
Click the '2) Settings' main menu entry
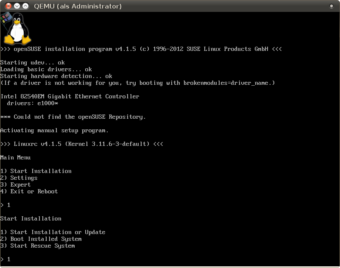tap(19, 178)
